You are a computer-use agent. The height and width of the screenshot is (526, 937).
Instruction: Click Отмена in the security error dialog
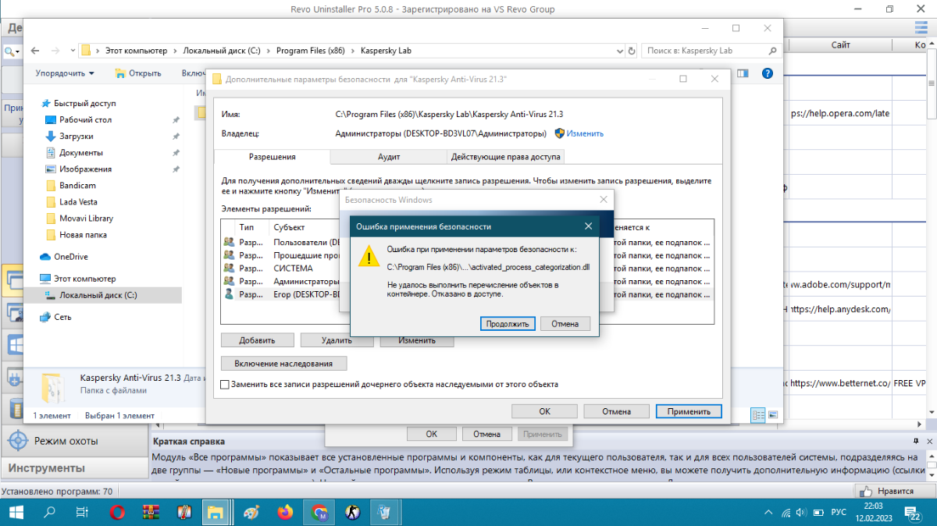point(565,323)
